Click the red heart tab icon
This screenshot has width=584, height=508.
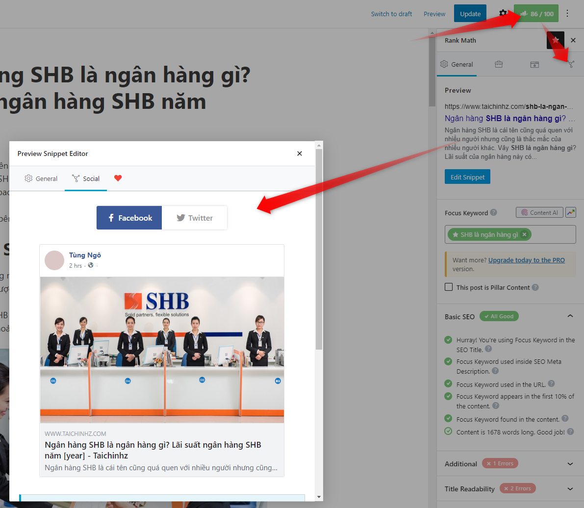pos(118,178)
